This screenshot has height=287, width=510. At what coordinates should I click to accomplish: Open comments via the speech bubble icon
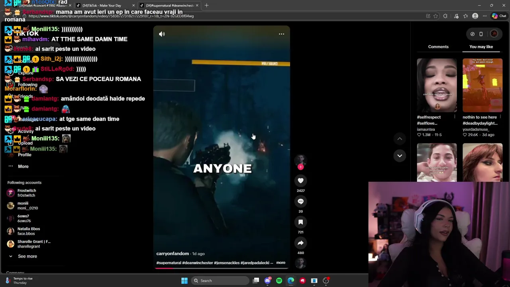tap(300, 201)
